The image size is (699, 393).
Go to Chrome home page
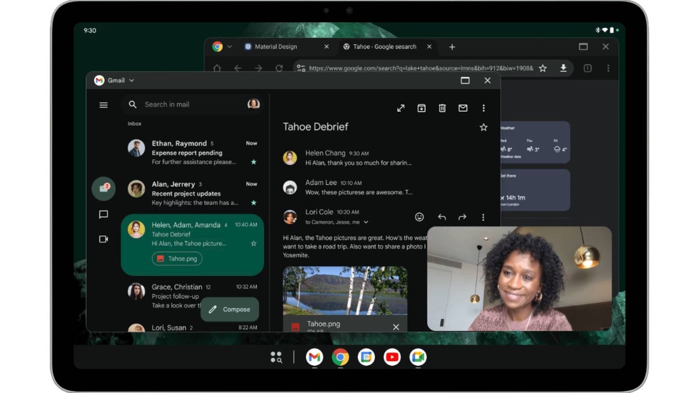[x=217, y=68]
